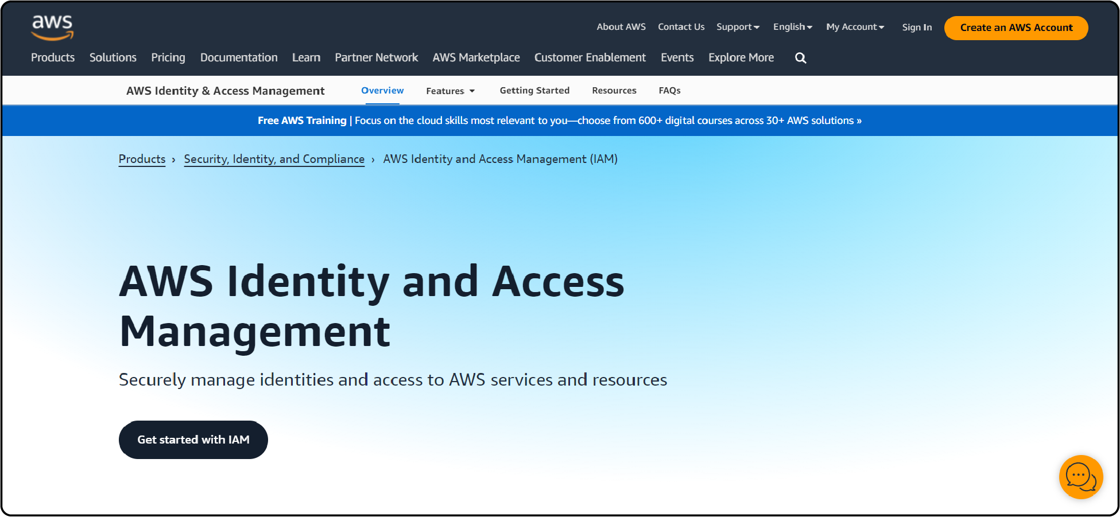Click the AWS Identity & Access Management subnav title
The width and height of the screenshot is (1120, 517).
pos(225,91)
